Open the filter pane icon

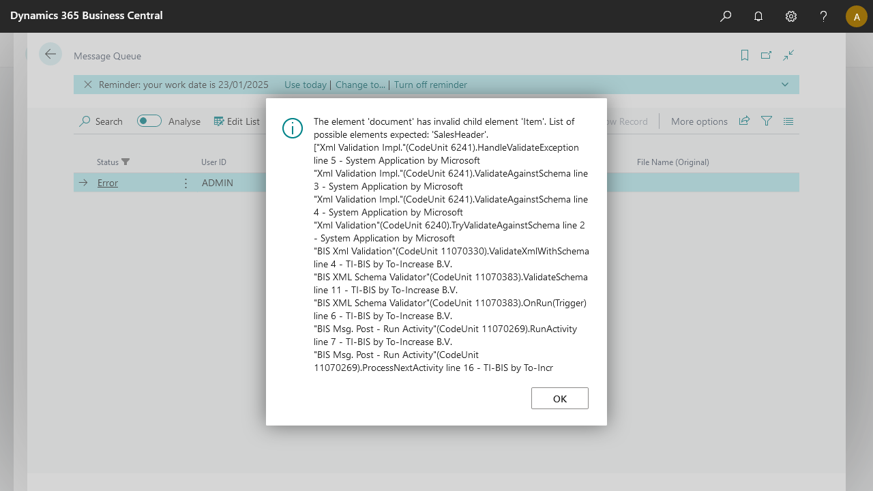pos(767,121)
